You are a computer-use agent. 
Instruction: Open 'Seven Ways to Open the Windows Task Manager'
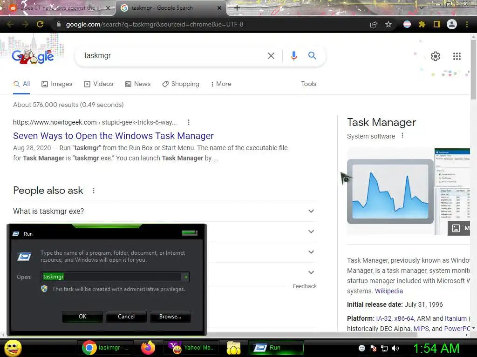(113, 136)
